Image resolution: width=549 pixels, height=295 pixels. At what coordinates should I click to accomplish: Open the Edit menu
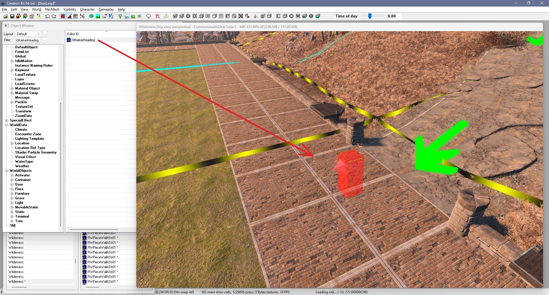(x=14, y=9)
